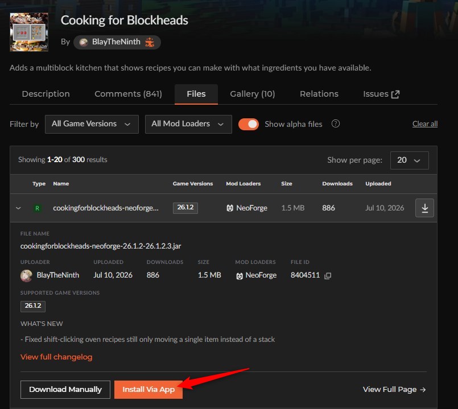Click the BlayTheNinth uploader name in details
The width and height of the screenshot is (458, 409).
(58, 275)
